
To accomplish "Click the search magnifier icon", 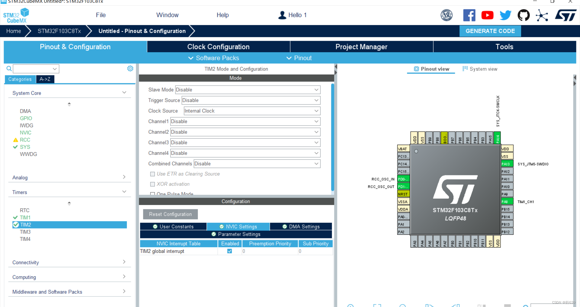I will tap(9, 69).
